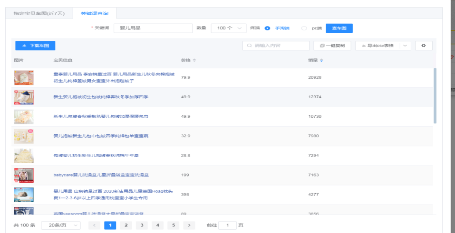
Task: Open the 新生儿包被春秋季抱毯 product link
Action: pyautogui.click(x=101, y=116)
